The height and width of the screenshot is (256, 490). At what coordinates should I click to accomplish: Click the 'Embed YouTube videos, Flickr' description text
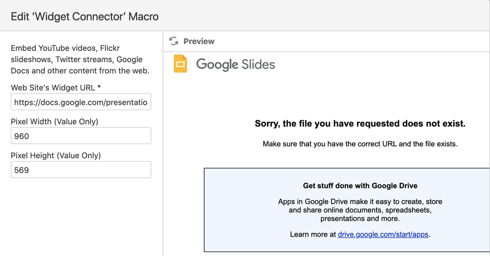(x=80, y=59)
